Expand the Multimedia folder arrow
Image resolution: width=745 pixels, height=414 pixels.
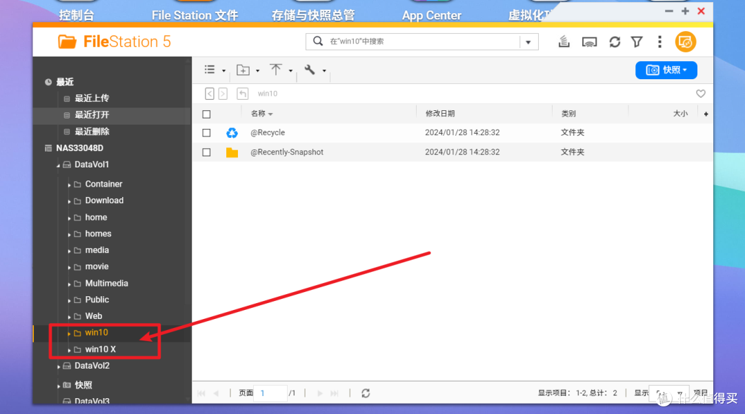(70, 284)
